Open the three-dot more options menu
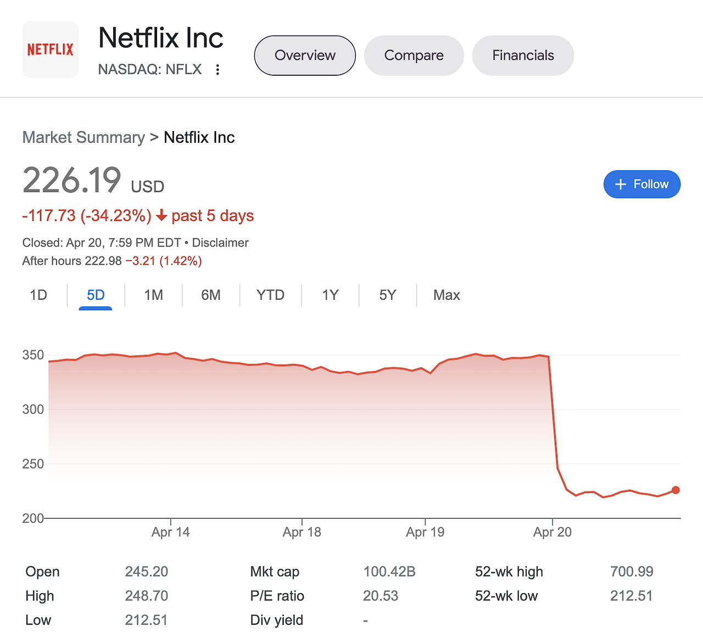Screen dimensions: 703x643 [x=218, y=70]
